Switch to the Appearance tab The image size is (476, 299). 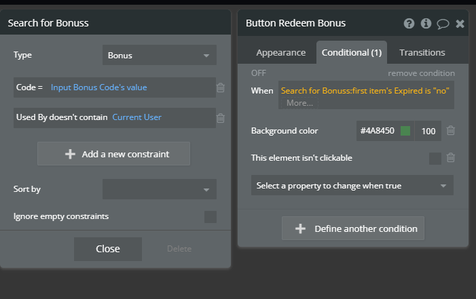(280, 52)
